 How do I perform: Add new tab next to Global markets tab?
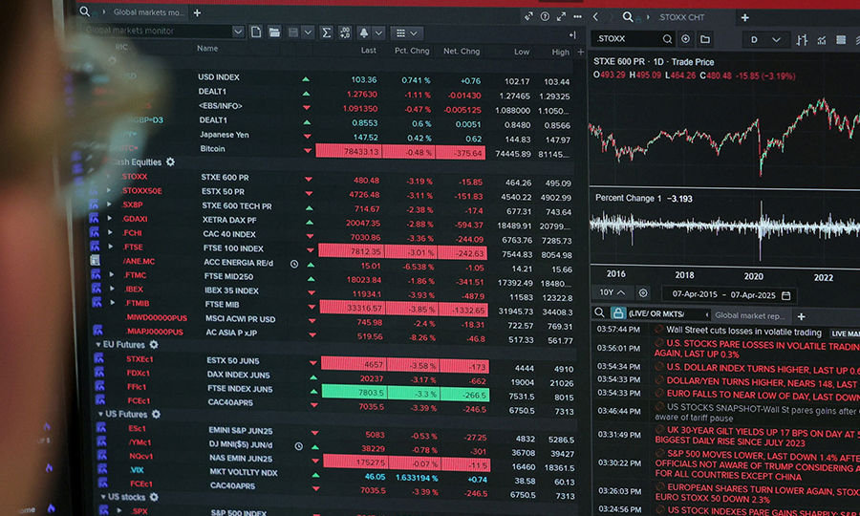[x=198, y=12]
